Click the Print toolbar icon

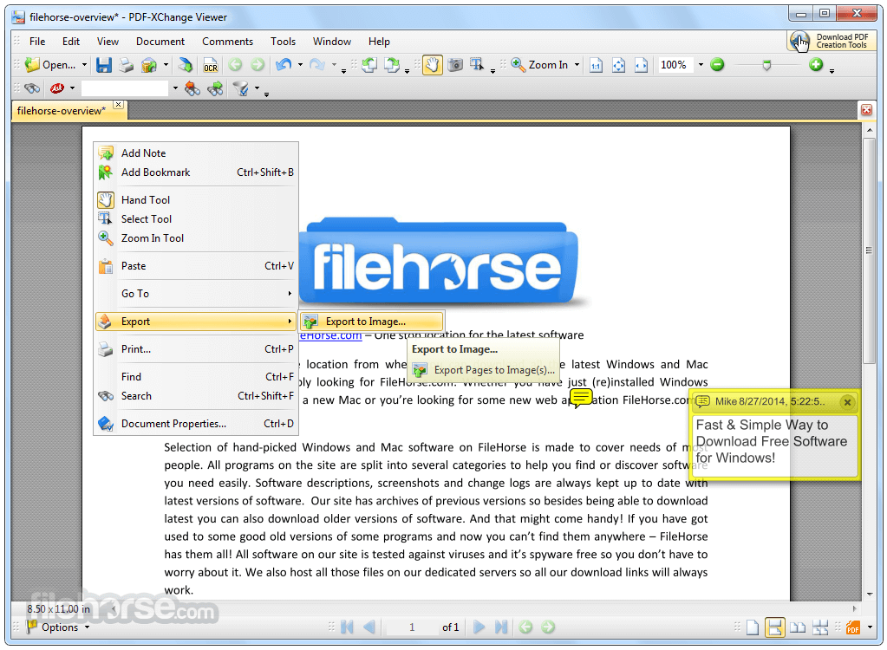click(x=126, y=65)
